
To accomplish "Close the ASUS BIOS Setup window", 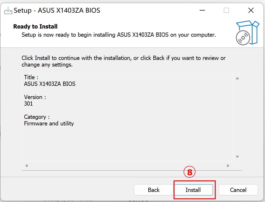I will 251,11.
